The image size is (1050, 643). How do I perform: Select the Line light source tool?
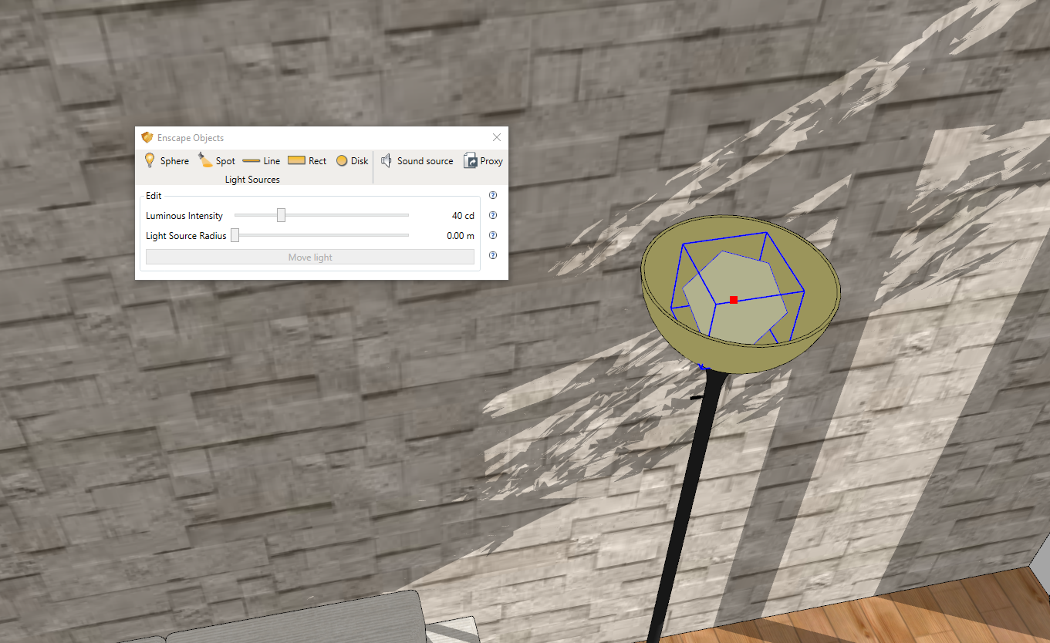click(261, 160)
